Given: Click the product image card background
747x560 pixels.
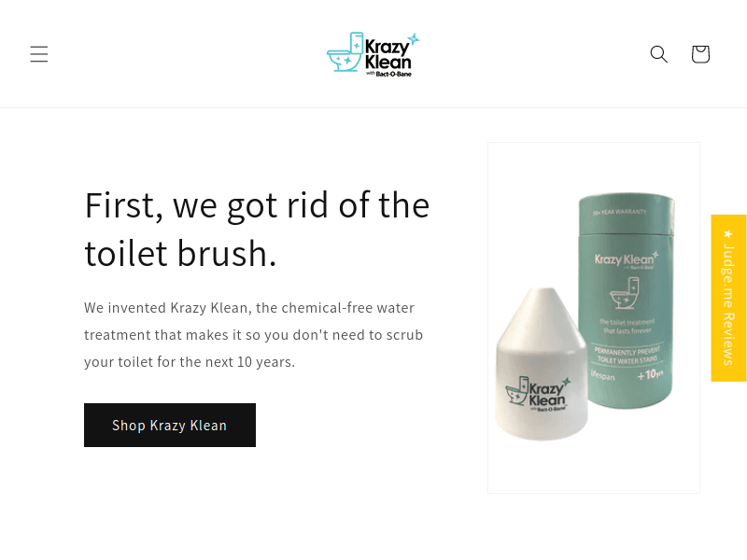Looking at the screenshot, I should (594, 317).
